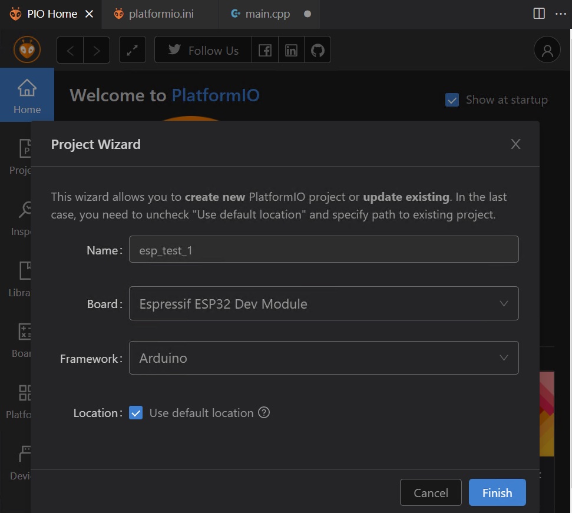Click Finish to create project
This screenshot has width=572, height=513.
tap(497, 492)
